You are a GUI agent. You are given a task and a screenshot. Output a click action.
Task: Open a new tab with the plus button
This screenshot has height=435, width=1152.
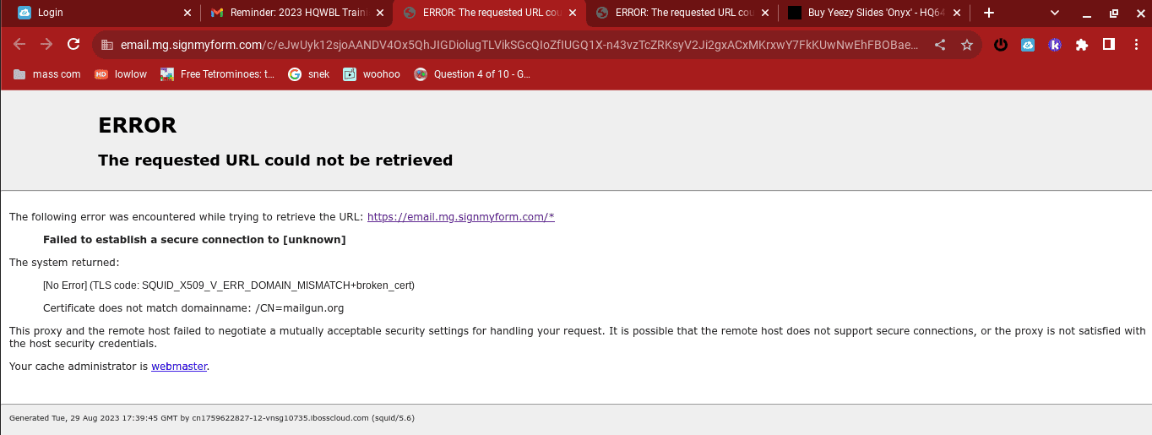[989, 13]
